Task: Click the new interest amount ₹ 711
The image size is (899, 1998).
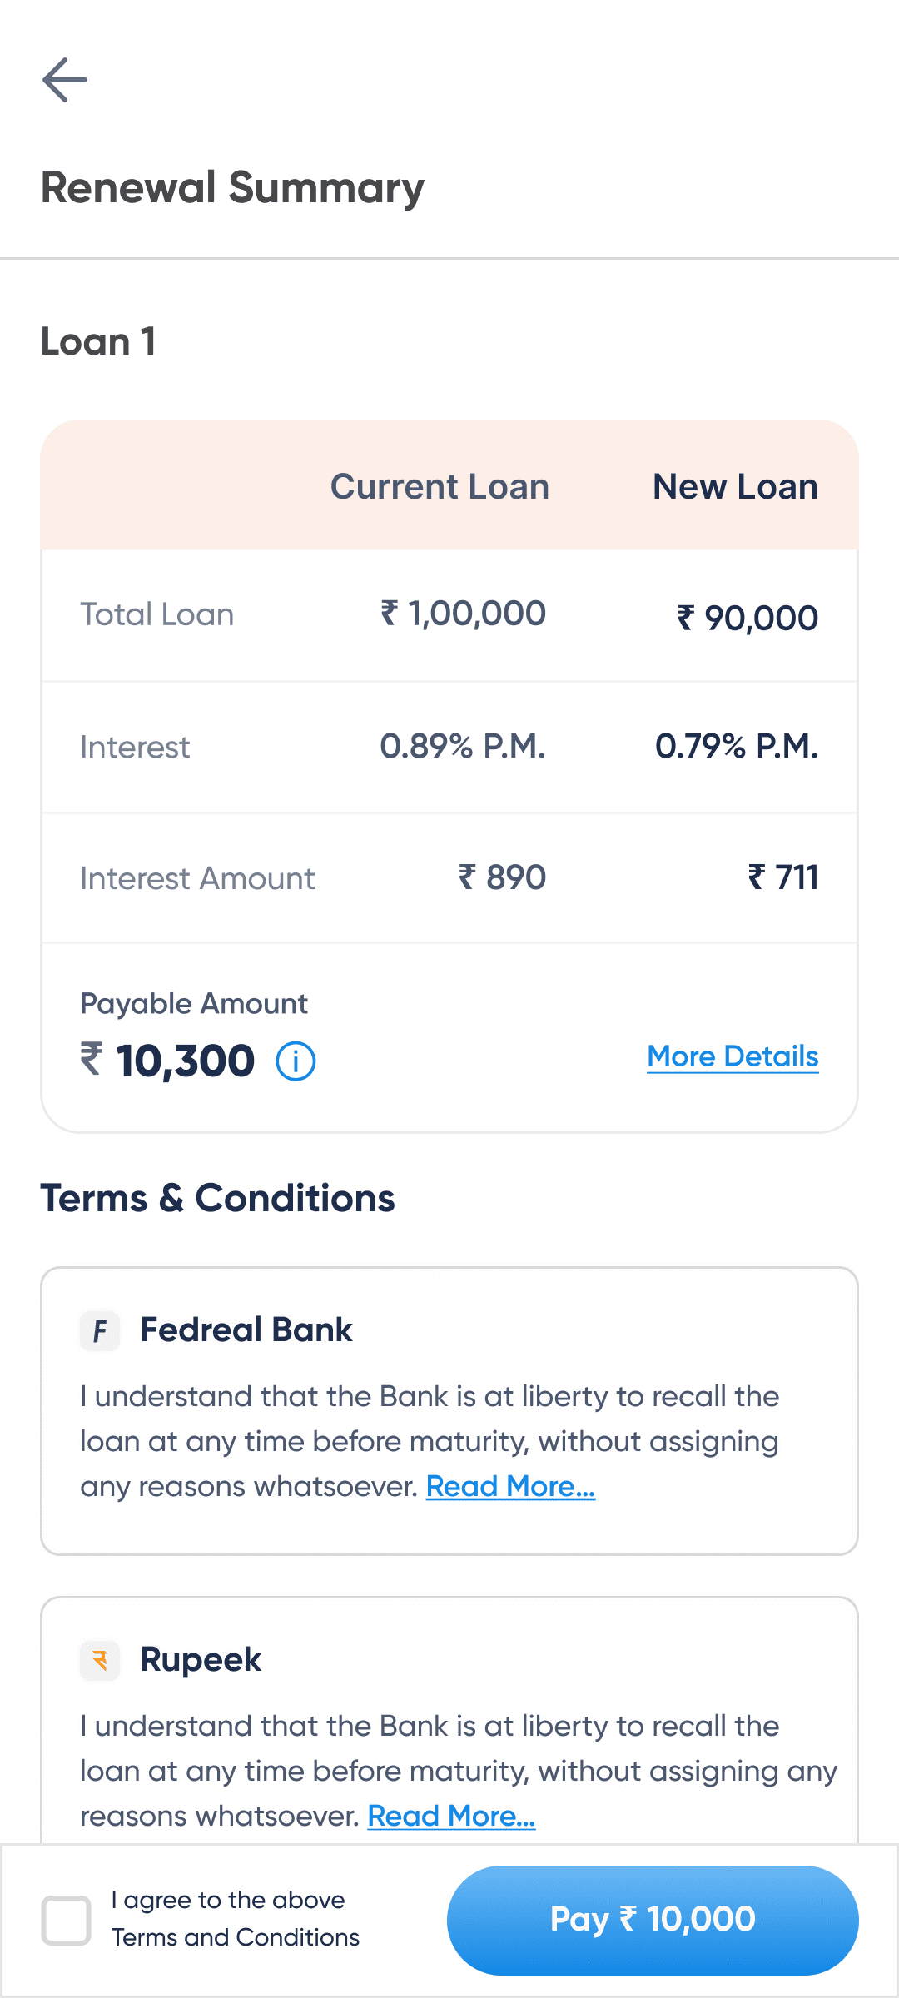Action: click(x=783, y=877)
